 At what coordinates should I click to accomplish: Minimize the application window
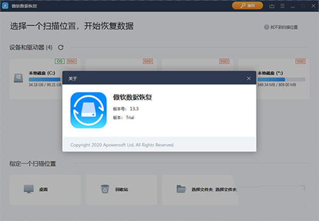[x=293, y=6]
